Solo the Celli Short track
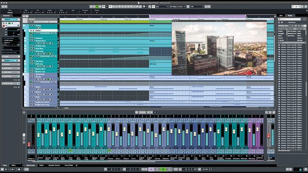This screenshot has height=173, width=308. [x=33, y=61]
